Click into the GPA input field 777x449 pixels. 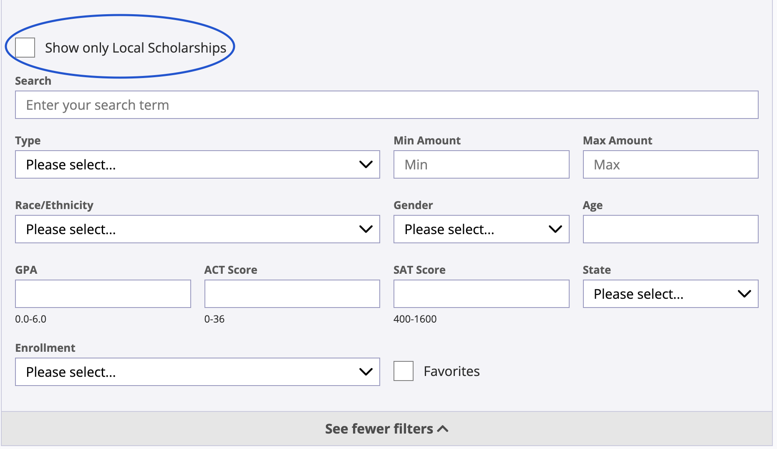point(103,294)
